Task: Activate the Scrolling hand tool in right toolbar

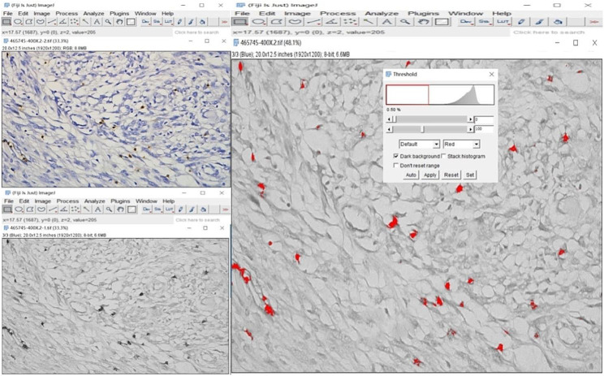Action: coord(423,22)
